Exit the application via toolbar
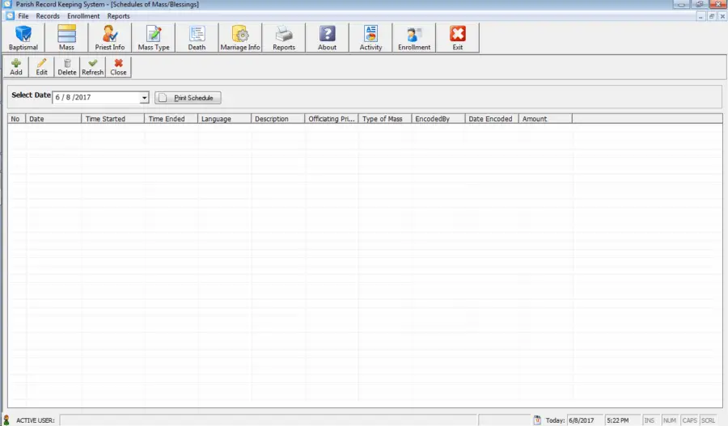 pos(457,37)
